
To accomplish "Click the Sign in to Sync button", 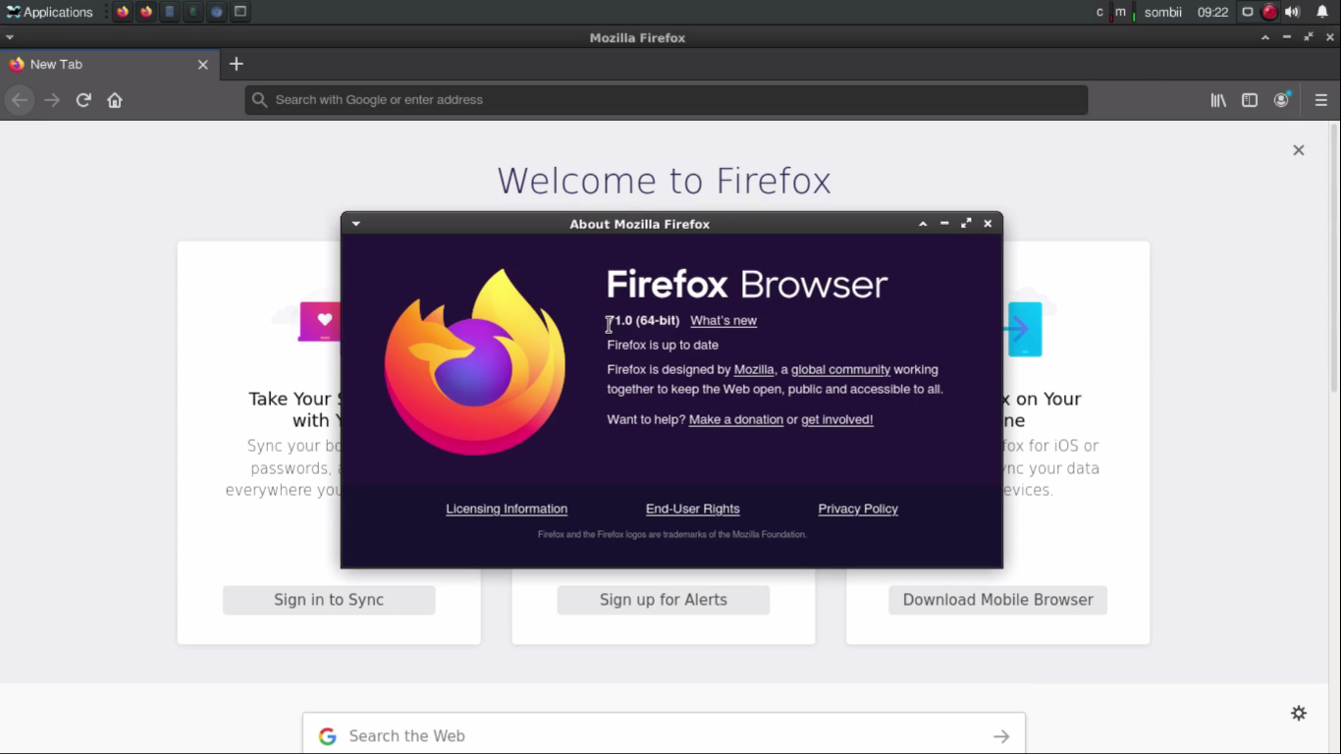I will [x=329, y=600].
